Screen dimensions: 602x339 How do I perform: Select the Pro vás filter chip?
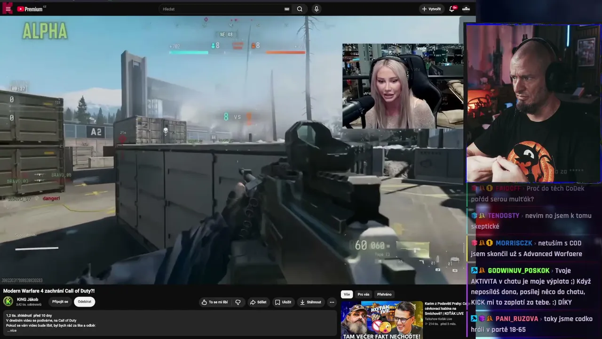364,294
